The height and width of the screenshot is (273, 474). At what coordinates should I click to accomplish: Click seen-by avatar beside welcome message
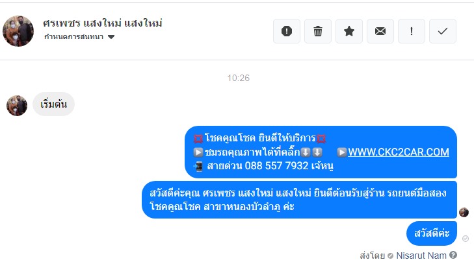[464, 213]
